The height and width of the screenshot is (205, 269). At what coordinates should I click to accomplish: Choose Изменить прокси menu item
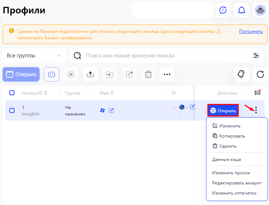point(231,173)
